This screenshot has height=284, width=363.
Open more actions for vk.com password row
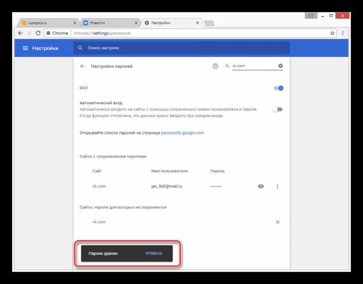[x=277, y=187]
